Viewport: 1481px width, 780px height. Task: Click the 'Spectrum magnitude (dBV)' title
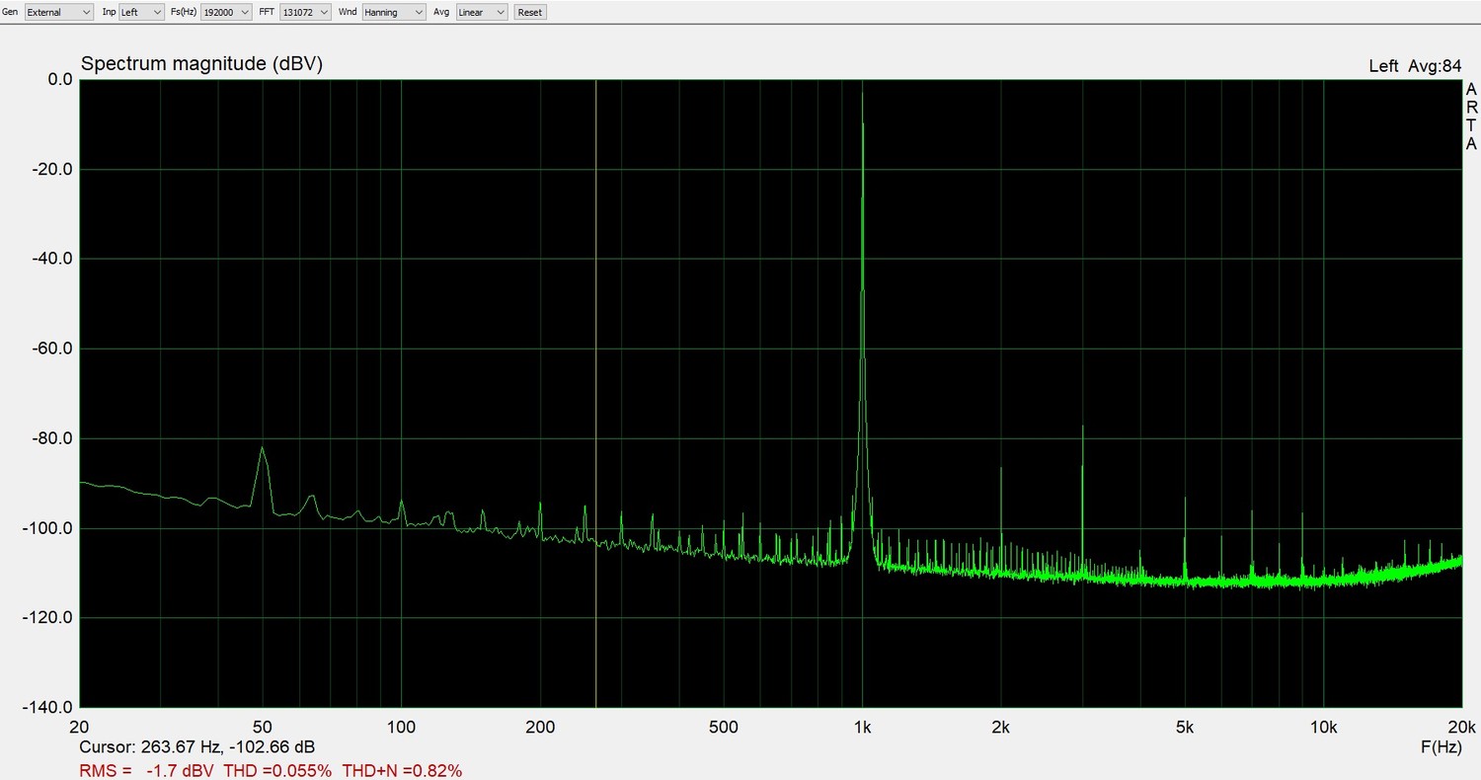click(x=201, y=64)
